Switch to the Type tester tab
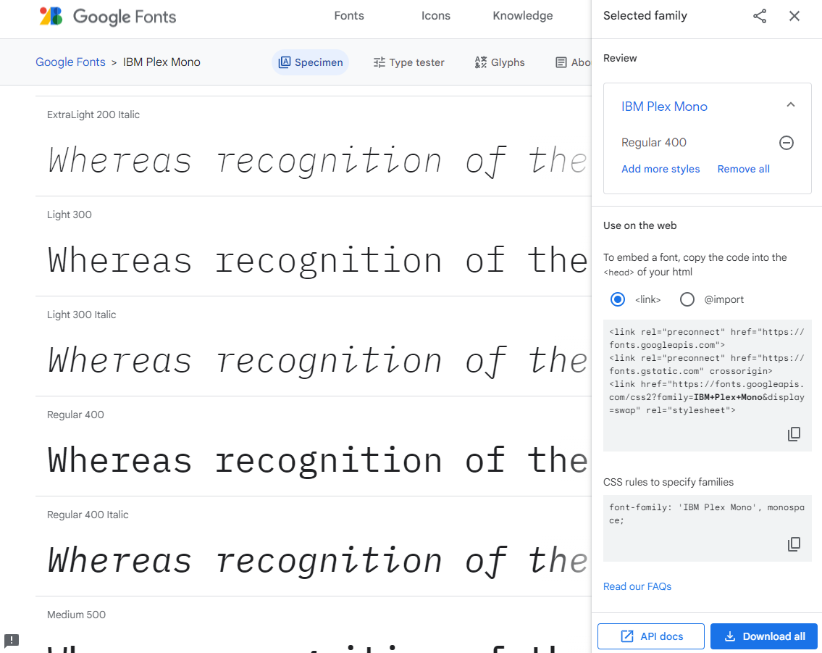822x653 pixels. click(409, 62)
